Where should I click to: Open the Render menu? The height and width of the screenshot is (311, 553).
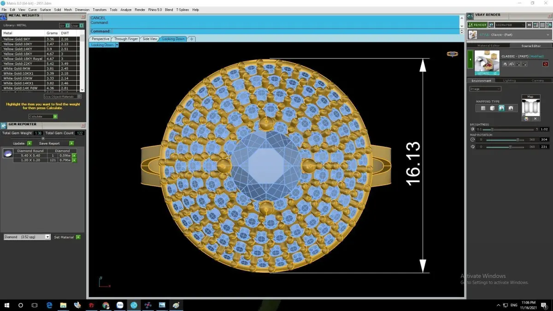140,10
